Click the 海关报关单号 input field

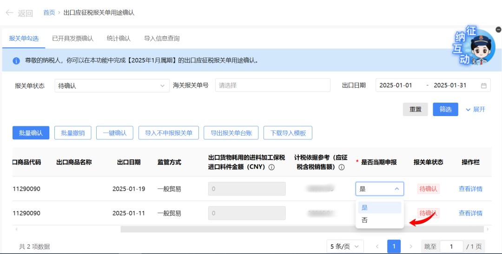272,85
